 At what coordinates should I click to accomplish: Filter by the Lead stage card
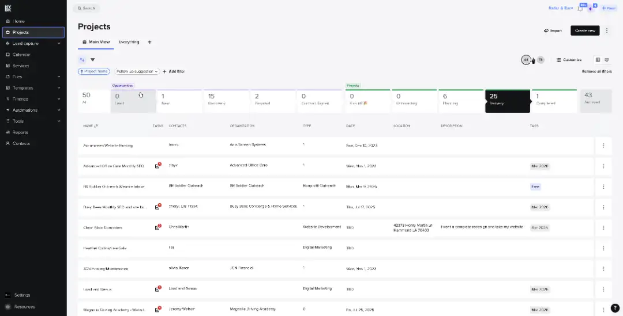click(x=133, y=101)
